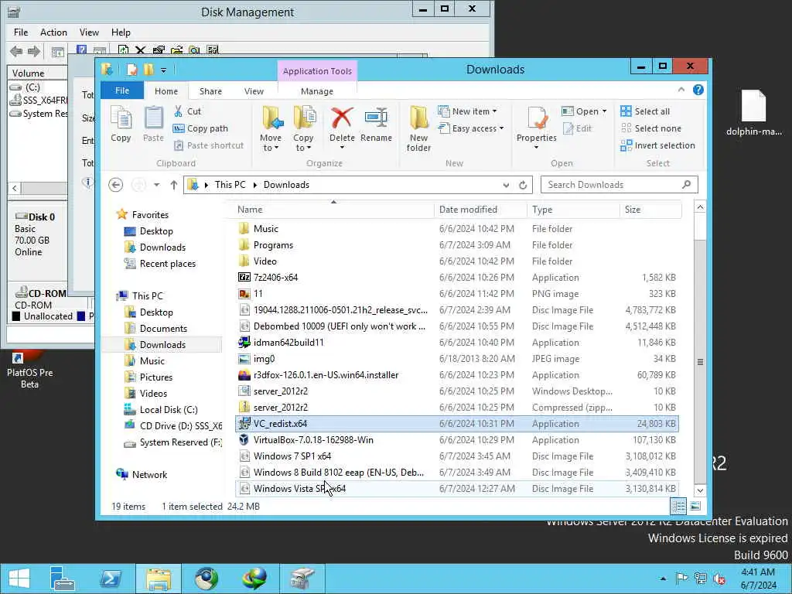
Task: Click the Explorer Help question mark icon
Action: (x=698, y=90)
